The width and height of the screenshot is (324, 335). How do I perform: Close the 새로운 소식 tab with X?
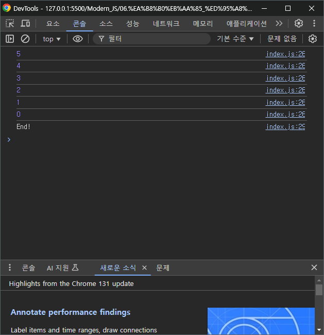tap(145, 267)
